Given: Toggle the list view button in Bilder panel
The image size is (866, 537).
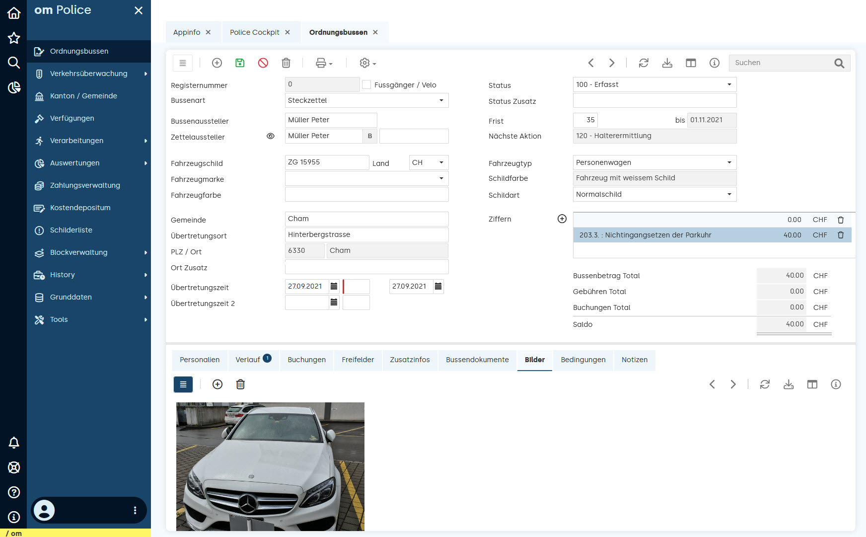Looking at the screenshot, I should point(183,384).
